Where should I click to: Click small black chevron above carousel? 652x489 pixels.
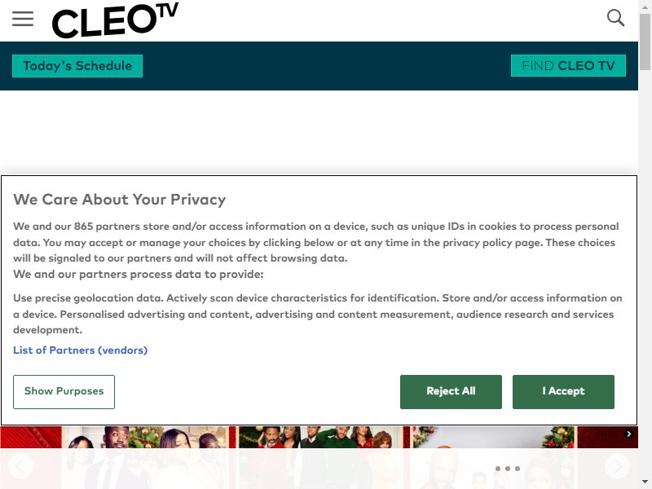point(628,434)
